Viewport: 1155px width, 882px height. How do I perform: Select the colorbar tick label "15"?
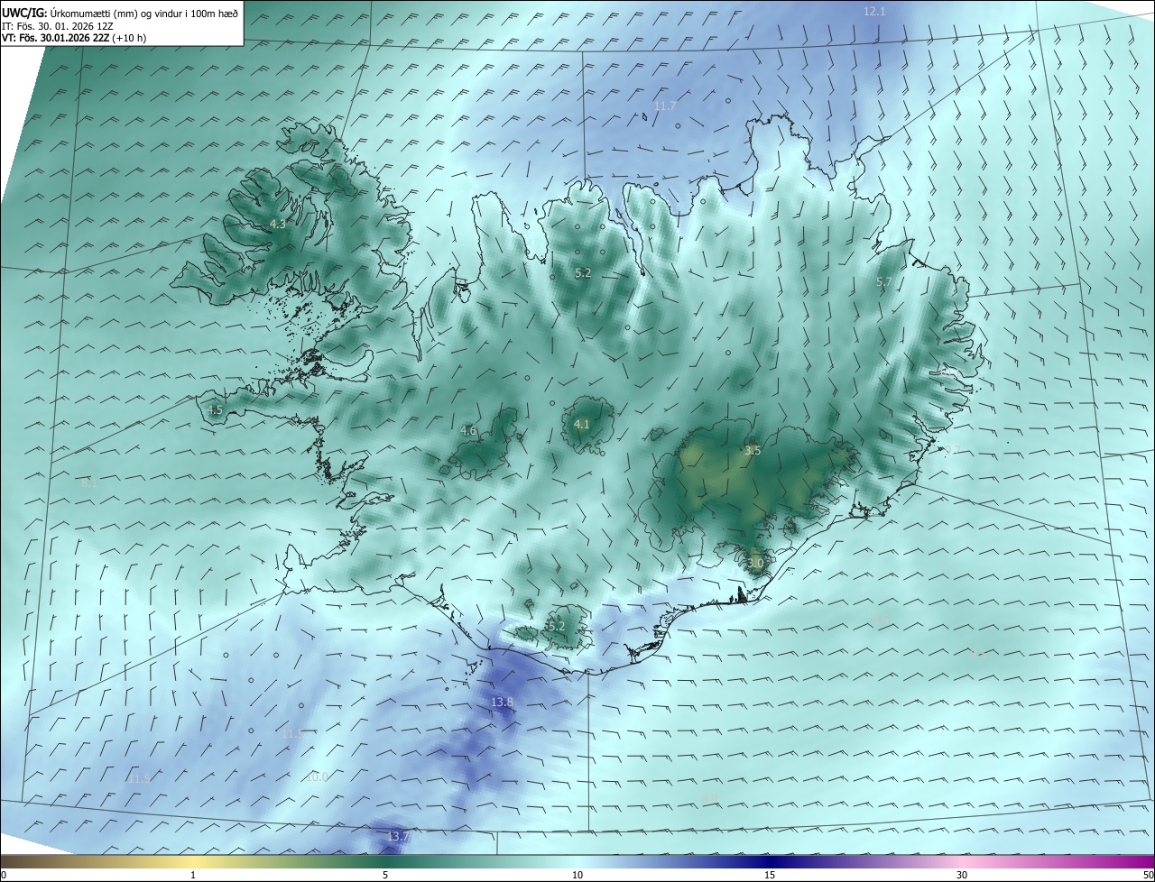[x=770, y=876]
